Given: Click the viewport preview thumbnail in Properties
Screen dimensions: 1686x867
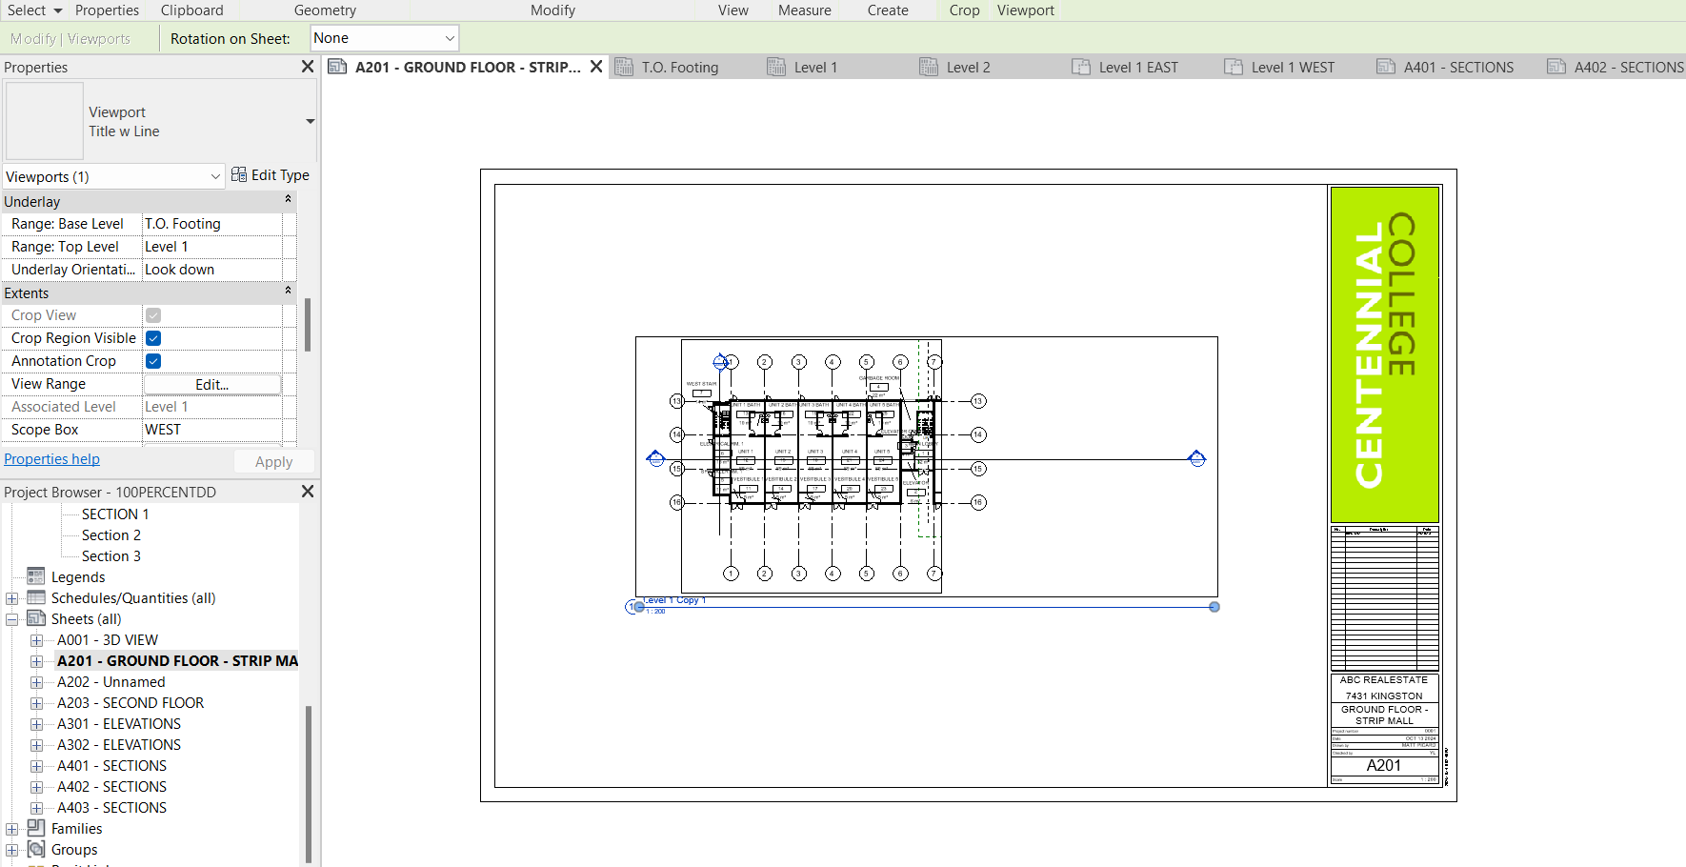Looking at the screenshot, I should click(x=44, y=121).
